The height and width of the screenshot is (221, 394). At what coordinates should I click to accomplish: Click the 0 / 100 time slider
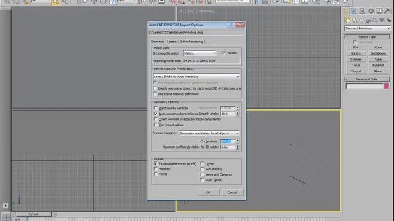click(x=34, y=214)
